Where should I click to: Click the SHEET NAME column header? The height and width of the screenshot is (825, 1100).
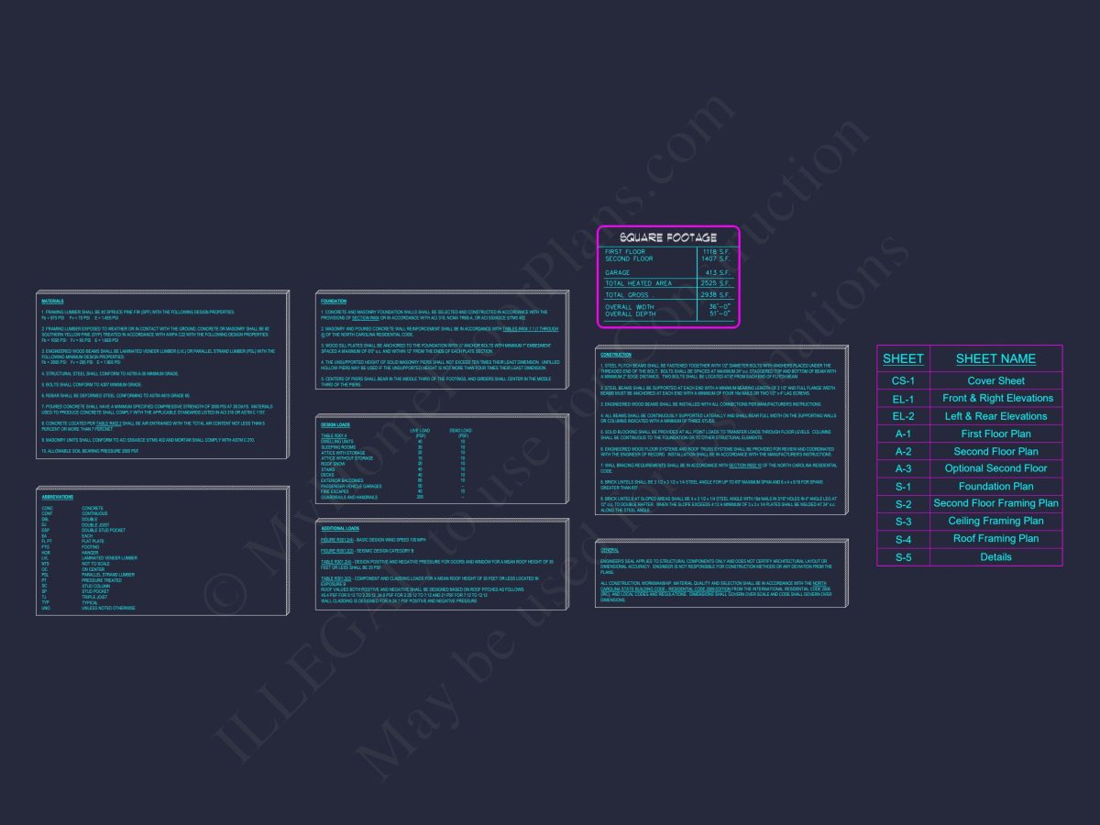pos(995,358)
